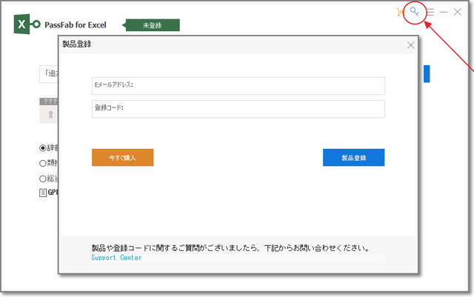Click the green 未登録 status badge
474x297 pixels.
point(152,25)
